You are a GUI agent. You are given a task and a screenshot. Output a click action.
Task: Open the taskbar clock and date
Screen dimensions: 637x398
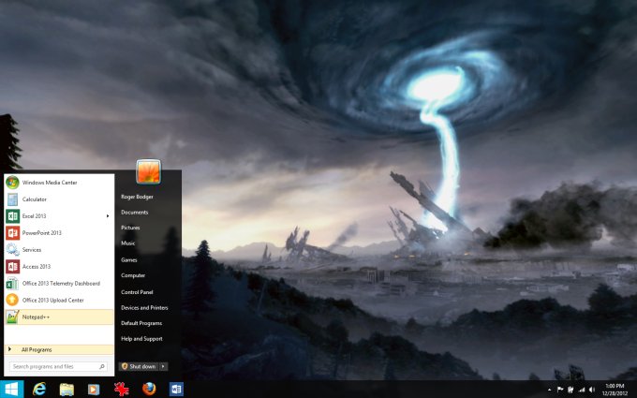tap(615, 390)
